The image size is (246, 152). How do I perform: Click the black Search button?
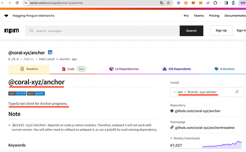pos(191,31)
